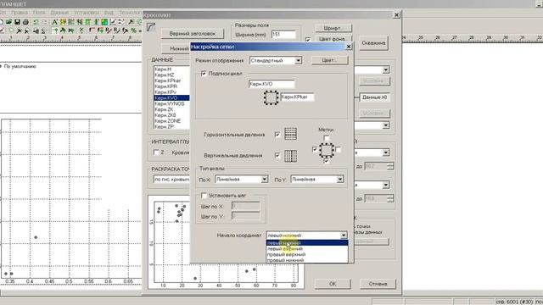Click the Керн.KVO axis label field

[x=271, y=84]
